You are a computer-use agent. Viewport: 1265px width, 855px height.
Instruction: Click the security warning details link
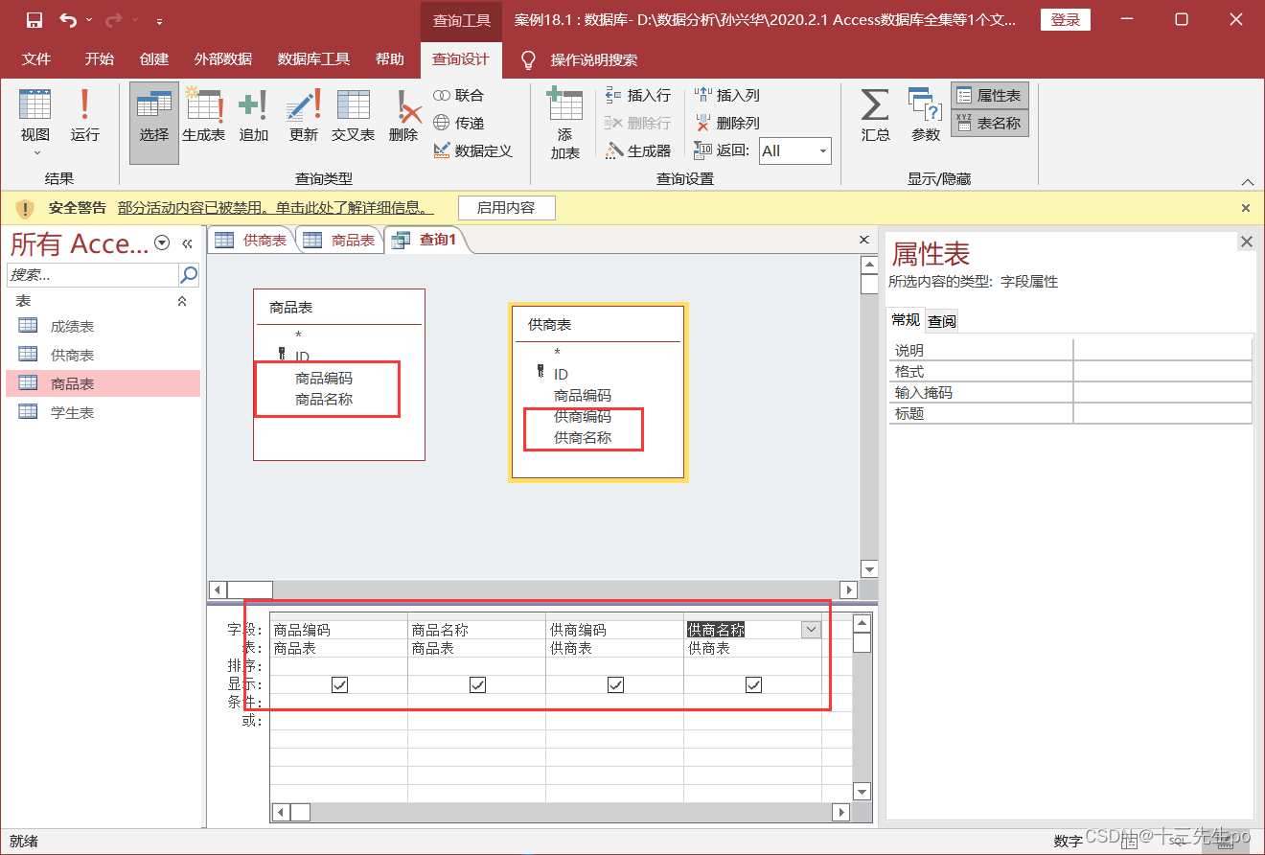(276, 207)
